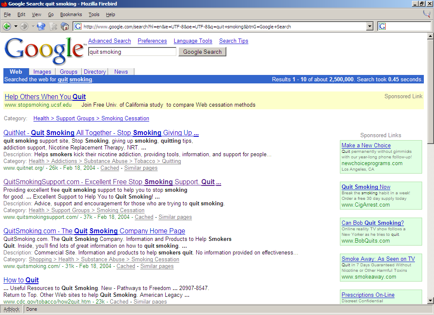This screenshot has height=315, width=434.
Task: Open the Advanced Search link
Action: point(109,41)
